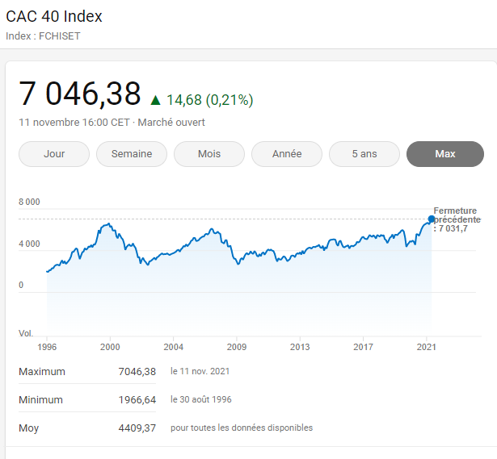Click the 14,68 (0,21%) change value
This screenshot has width=497, height=459.
(x=210, y=100)
